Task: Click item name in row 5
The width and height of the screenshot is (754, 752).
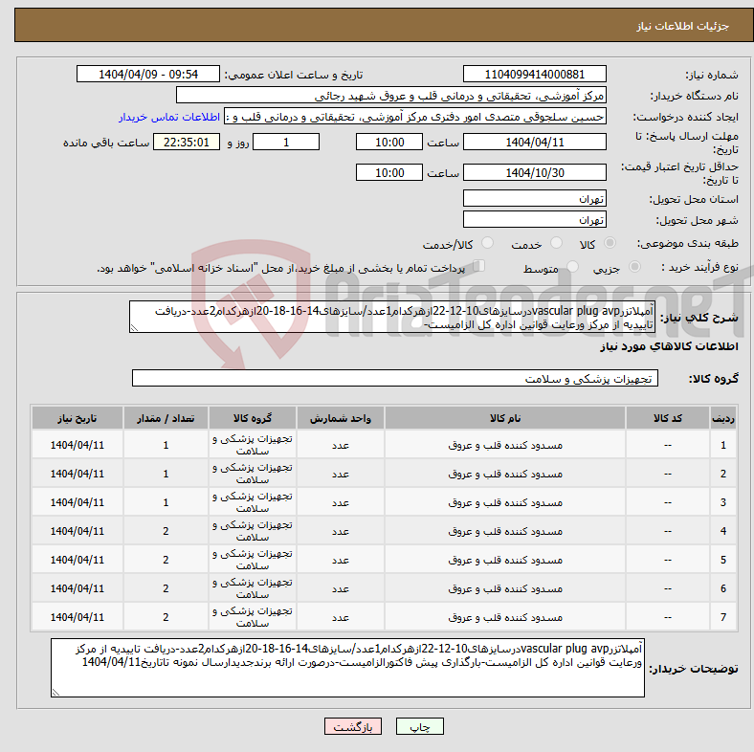Action: point(505,560)
